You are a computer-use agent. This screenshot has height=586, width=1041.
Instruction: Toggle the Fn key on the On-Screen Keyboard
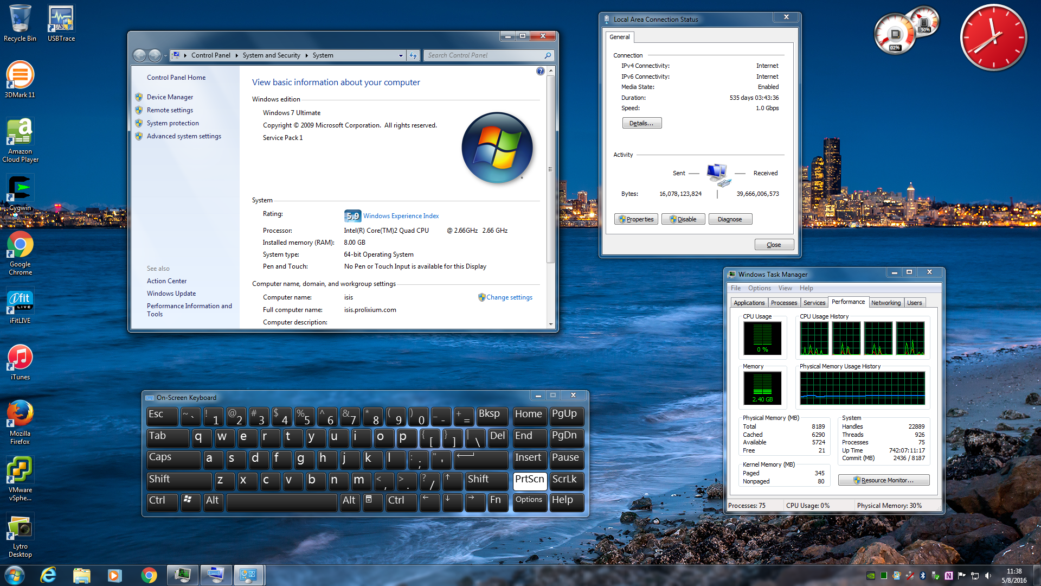pos(498,502)
